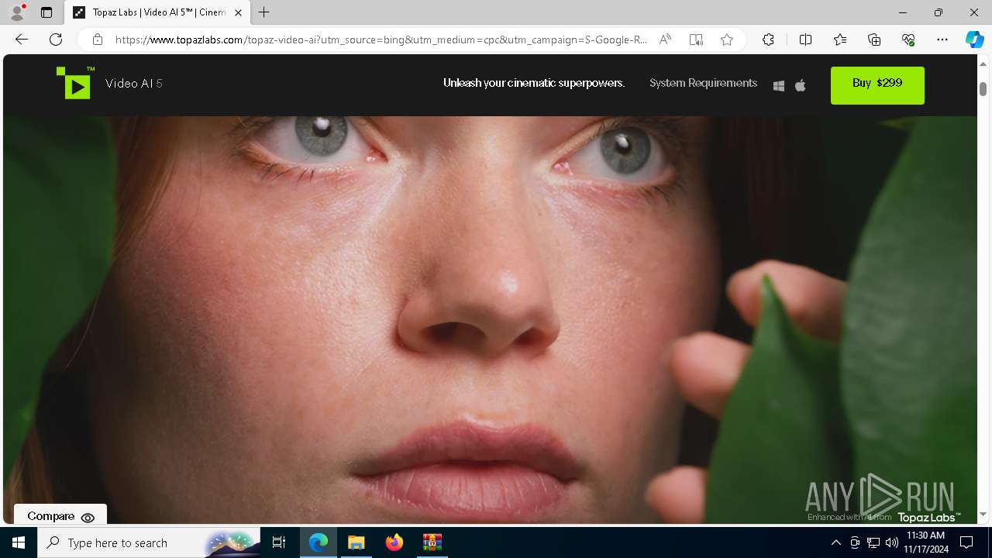Screen dimensions: 992x558
Task: Toggle the Compare view button
Action: [60, 516]
